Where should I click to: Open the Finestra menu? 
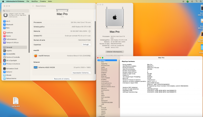pyautogui.click(x=43, y=1)
